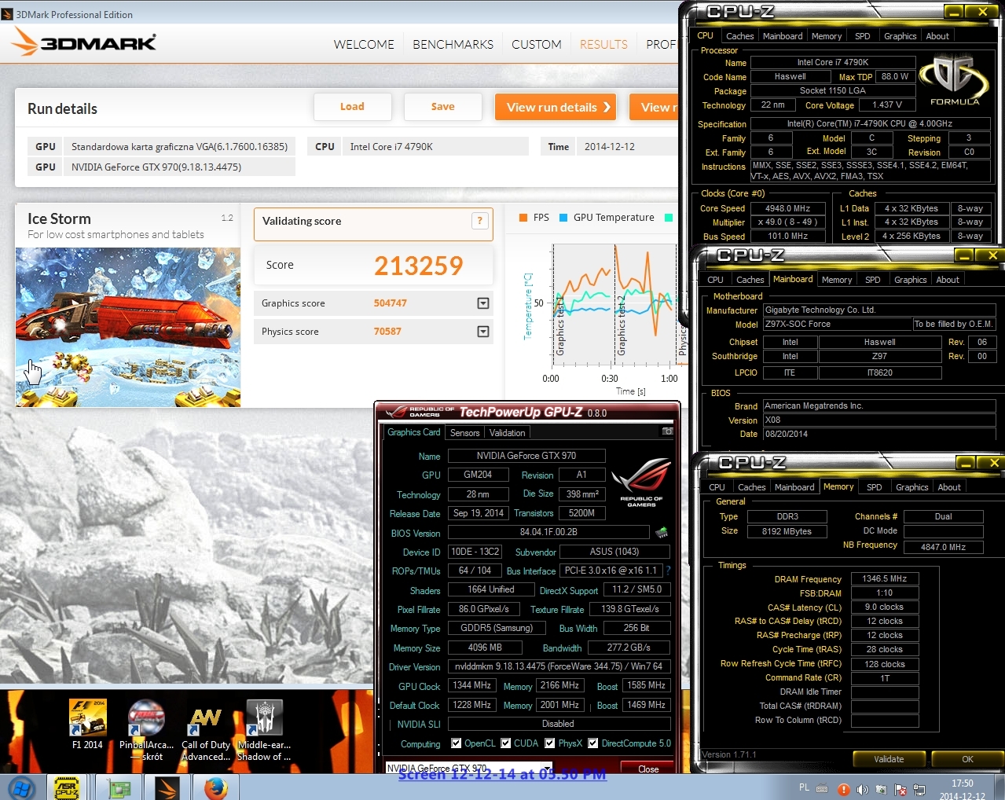Expand the Graphics score details arrow
The width and height of the screenshot is (1005, 800).
(x=483, y=303)
